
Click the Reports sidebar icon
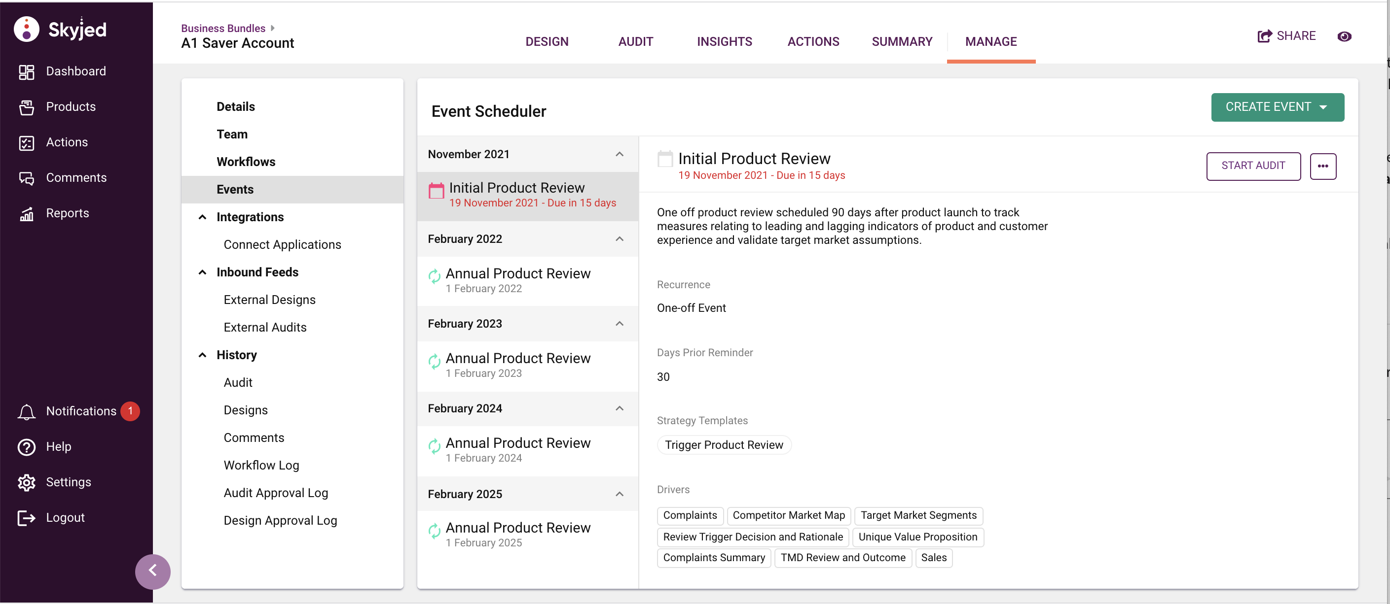pos(26,212)
